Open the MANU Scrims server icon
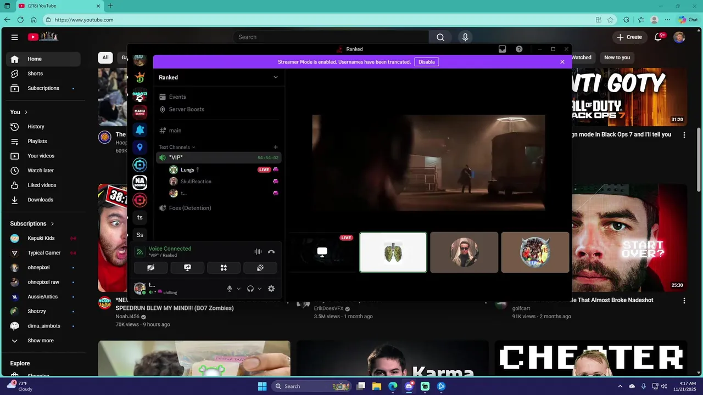Image resolution: width=703 pixels, height=395 pixels. [x=140, y=112]
